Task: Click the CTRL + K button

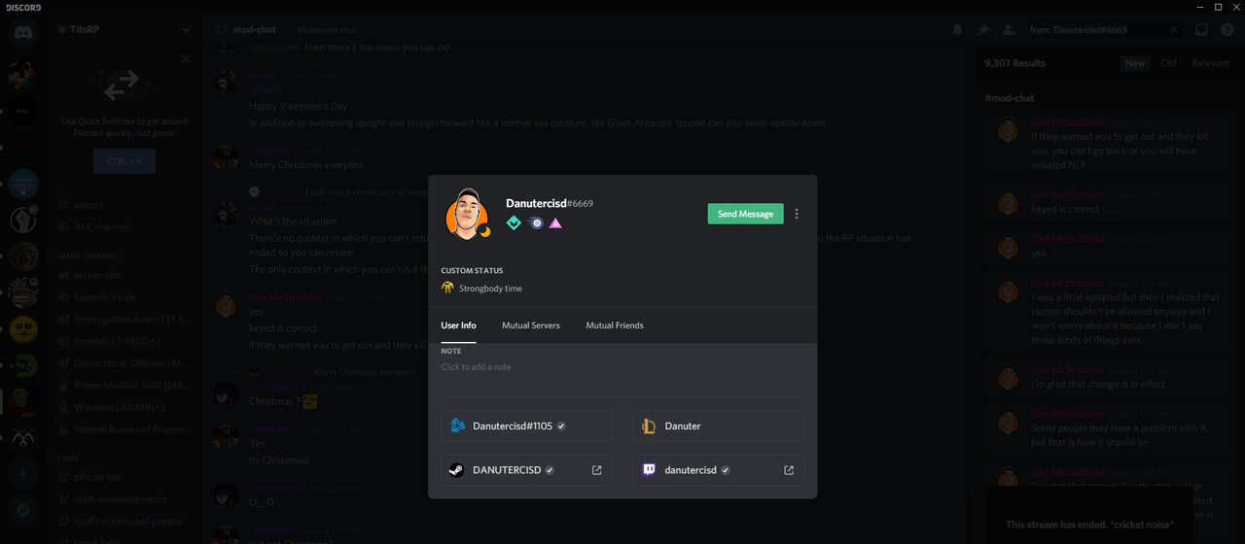Action: tap(124, 161)
